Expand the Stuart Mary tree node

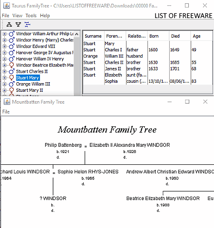tap(4, 78)
